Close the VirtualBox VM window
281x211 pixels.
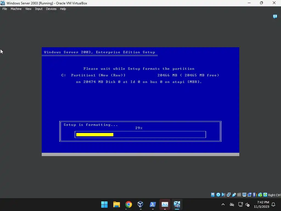pyautogui.click(x=274, y=3)
